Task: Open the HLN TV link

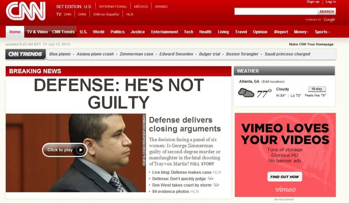Action: pyautogui.click(x=130, y=14)
